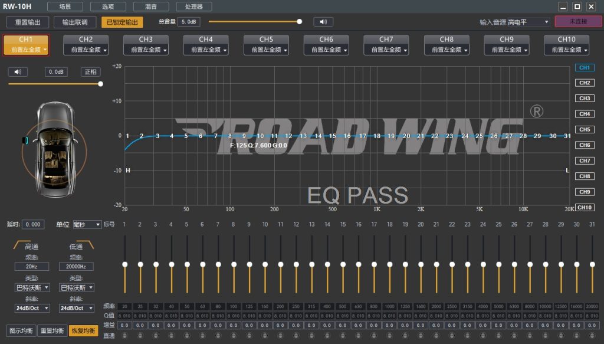The height and width of the screenshot is (344, 604).
Task: Click the gain field for the 500 Hz band
Action: click(x=343, y=325)
